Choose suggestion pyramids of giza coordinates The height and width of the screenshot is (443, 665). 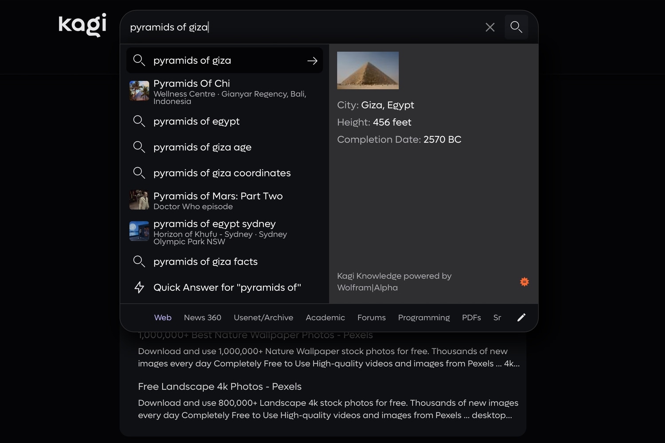coord(222,173)
